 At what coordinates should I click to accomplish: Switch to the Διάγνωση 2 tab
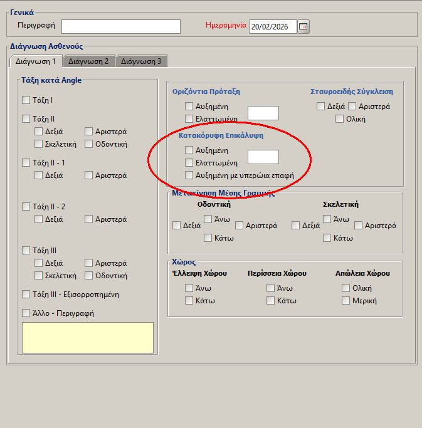tap(88, 61)
